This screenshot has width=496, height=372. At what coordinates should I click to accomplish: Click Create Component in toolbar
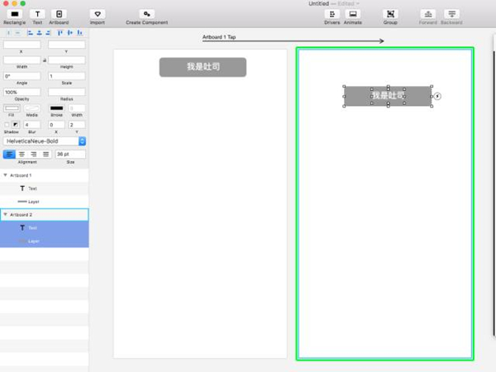click(x=147, y=17)
